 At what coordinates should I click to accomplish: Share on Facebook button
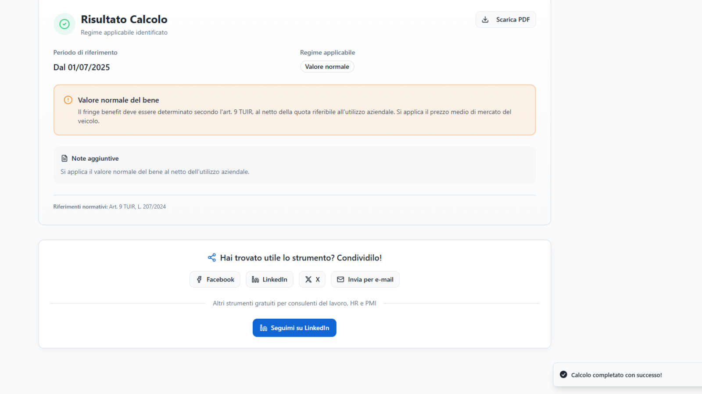(x=215, y=279)
